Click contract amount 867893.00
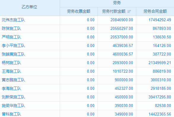The height and width of the screenshot is (117, 174). tap(162, 28)
